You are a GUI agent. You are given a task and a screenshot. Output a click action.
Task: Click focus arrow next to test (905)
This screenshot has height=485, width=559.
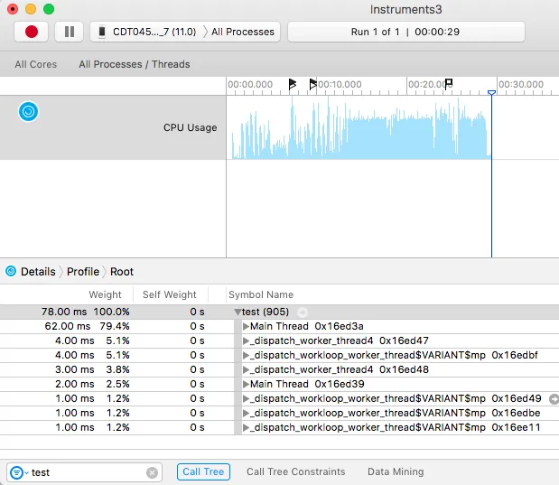click(303, 312)
